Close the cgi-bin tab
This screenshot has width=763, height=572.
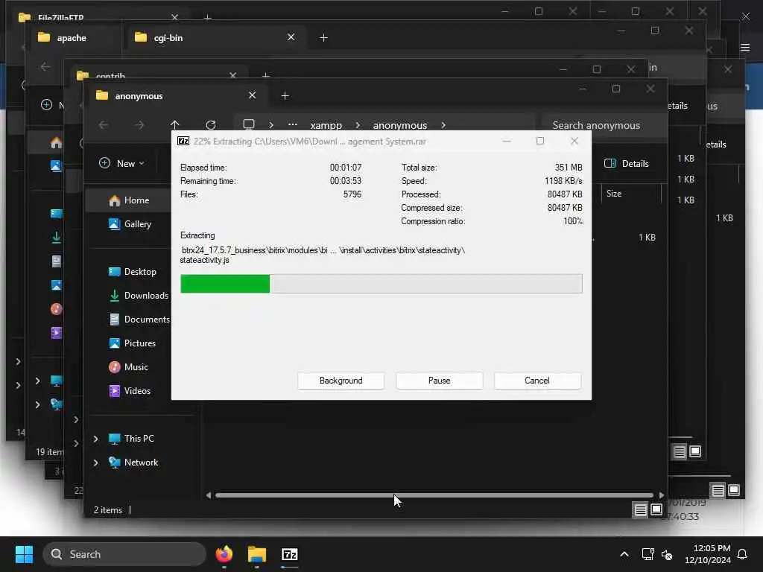pyautogui.click(x=291, y=37)
